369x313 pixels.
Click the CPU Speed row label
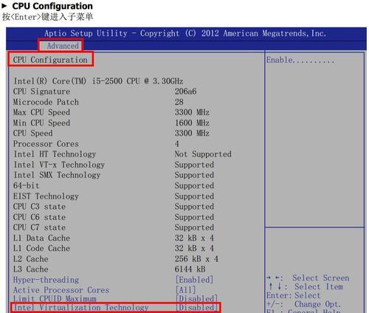[32, 133]
